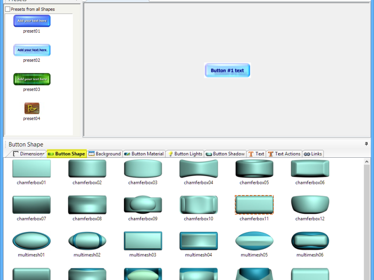
Task: Switch to the Button Material tab
Action: (x=144, y=154)
